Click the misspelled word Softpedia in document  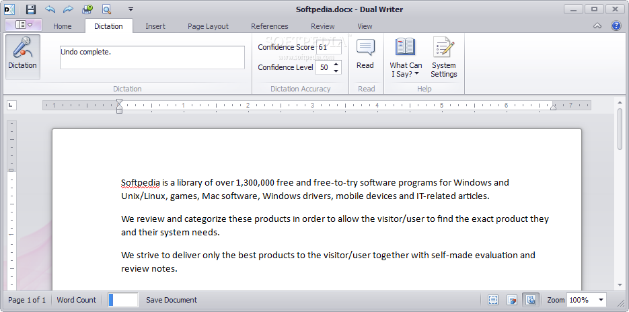tap(141, 183)
